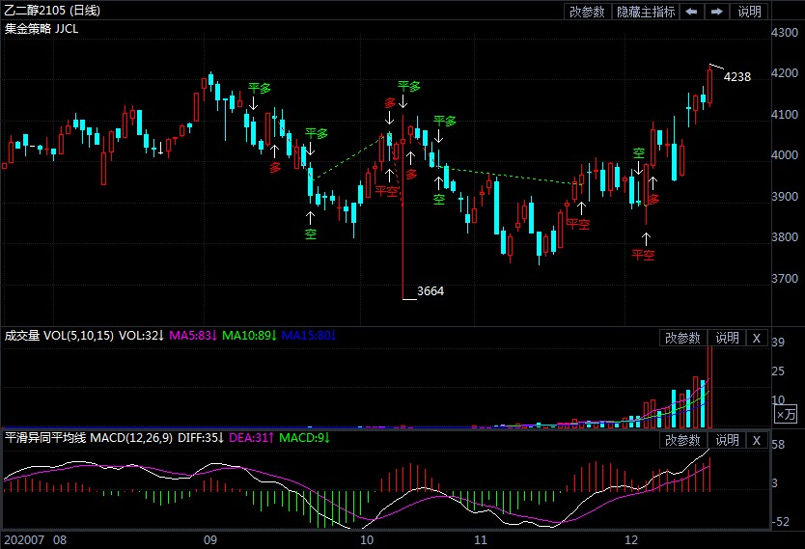Click the left arrow navigation button

click(691, 12)
